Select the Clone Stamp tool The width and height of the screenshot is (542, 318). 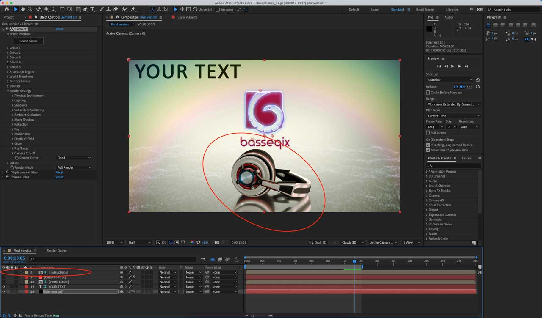coord(108,9)
